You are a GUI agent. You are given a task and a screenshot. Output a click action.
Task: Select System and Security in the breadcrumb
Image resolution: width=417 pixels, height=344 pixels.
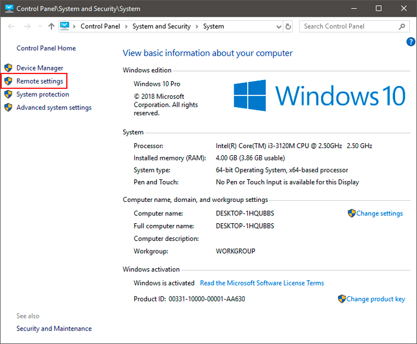161,27
